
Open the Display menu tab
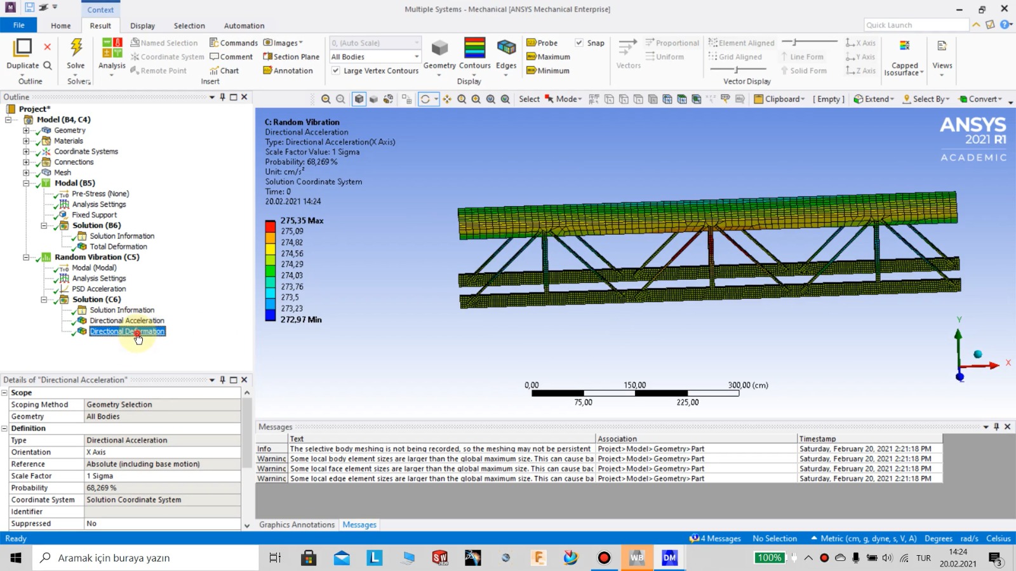142,25
